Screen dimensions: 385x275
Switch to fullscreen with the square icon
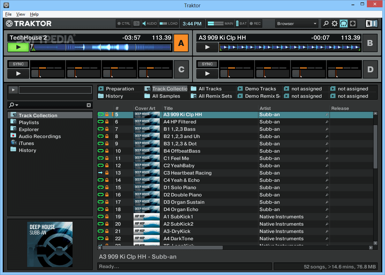coord(353,24)
